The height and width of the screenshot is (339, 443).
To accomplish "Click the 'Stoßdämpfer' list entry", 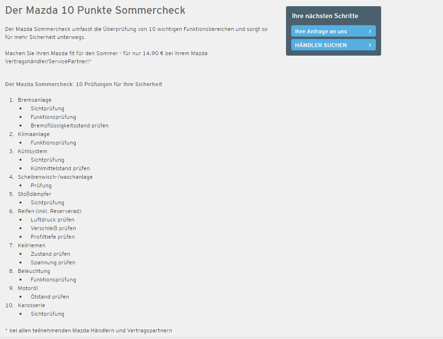I will pos(34,194).
